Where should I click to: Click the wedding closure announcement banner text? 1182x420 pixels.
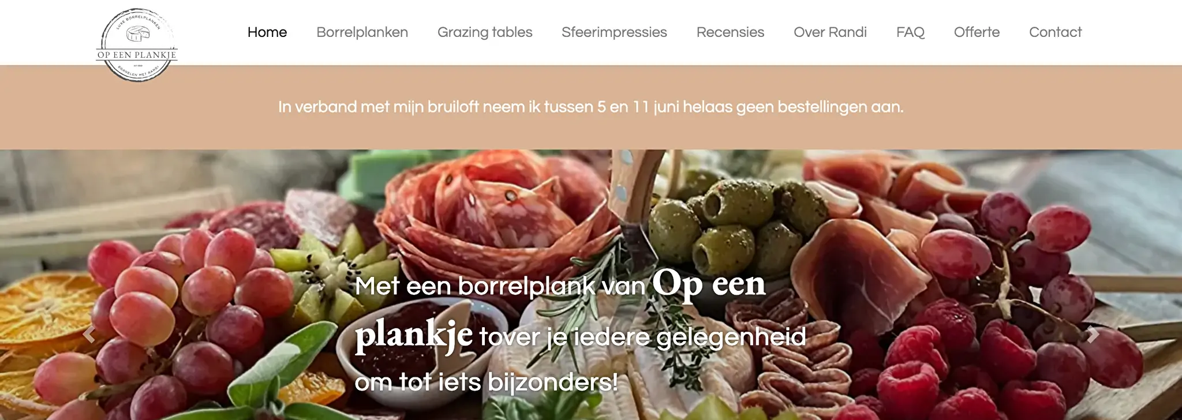coord(591,107)
